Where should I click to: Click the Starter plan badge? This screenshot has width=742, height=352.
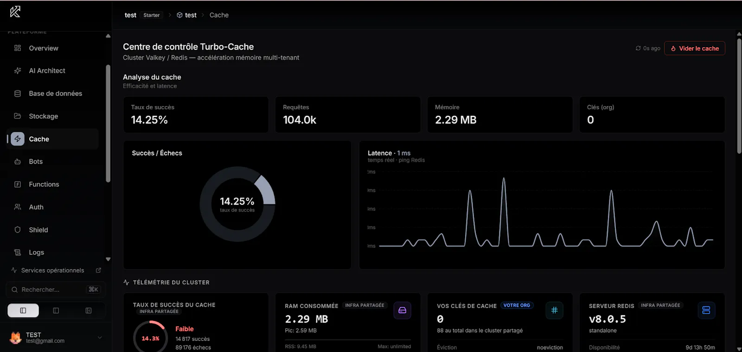tap(152, 15)
